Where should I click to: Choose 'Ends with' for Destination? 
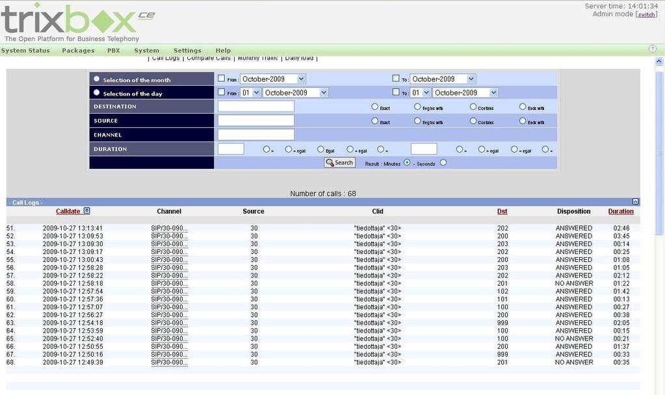(x=523, y=107)
